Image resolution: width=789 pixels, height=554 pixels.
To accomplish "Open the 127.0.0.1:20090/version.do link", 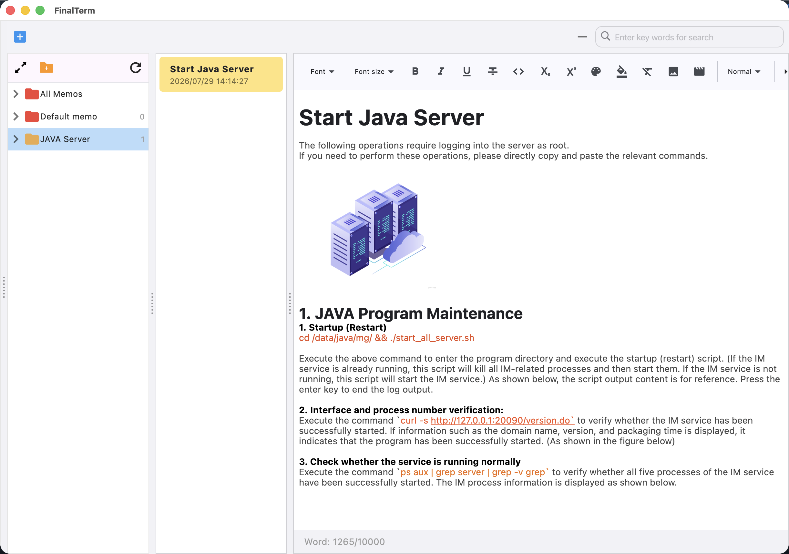I will [x=502, y=420].
